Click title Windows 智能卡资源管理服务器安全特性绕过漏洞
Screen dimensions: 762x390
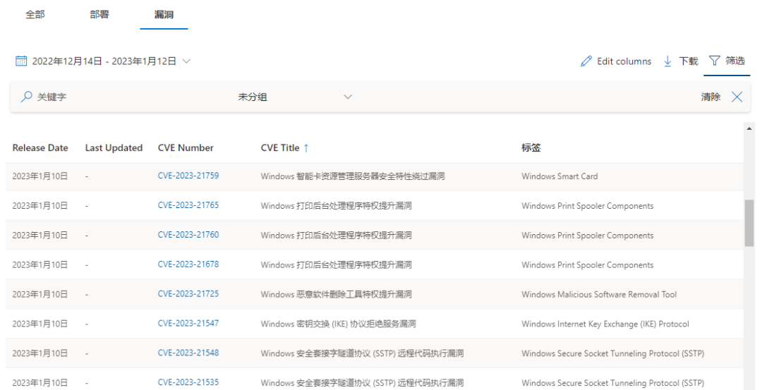point(352,176)
